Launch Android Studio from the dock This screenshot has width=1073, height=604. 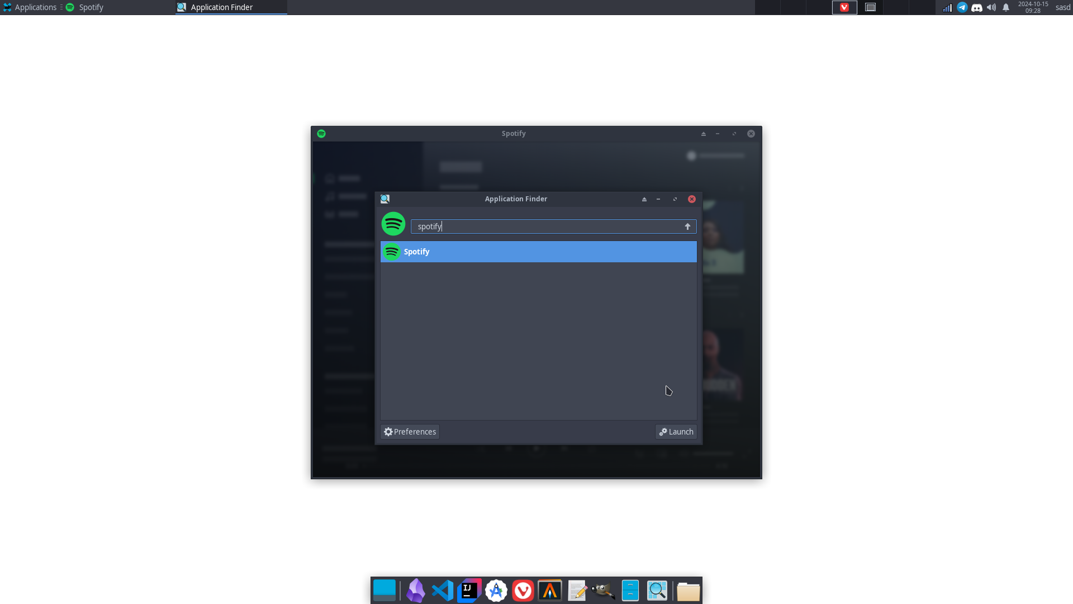pyautogui.click(x=496, y=591)
